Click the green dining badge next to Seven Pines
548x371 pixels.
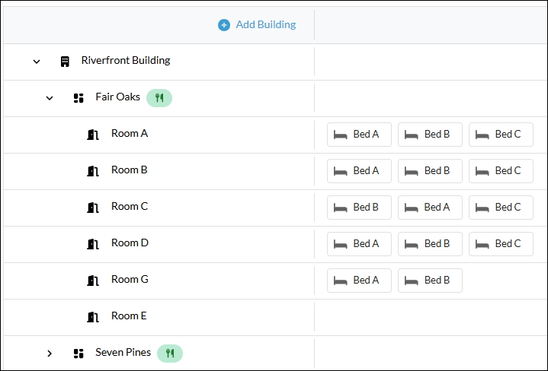click(170, 354)
